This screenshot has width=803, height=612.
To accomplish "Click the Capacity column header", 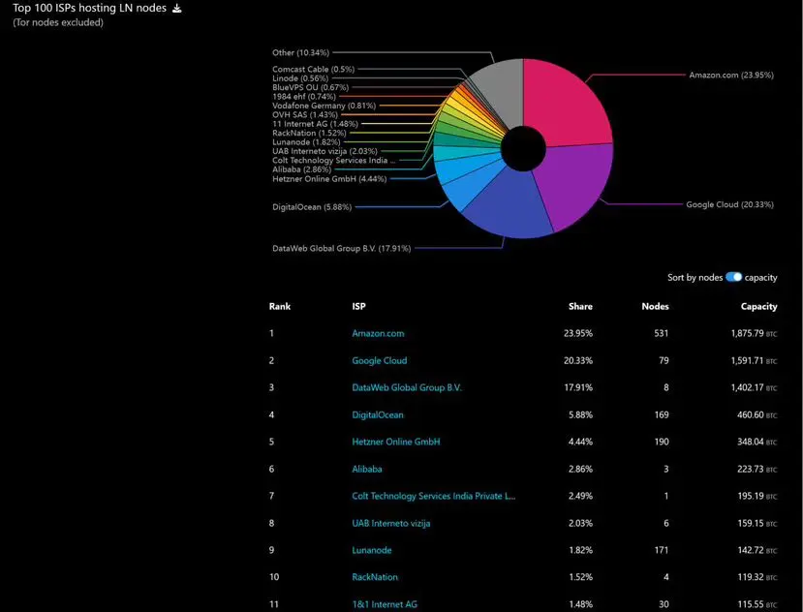I will coord(759,306).
